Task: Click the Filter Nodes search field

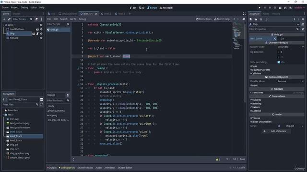Action: 23,19
